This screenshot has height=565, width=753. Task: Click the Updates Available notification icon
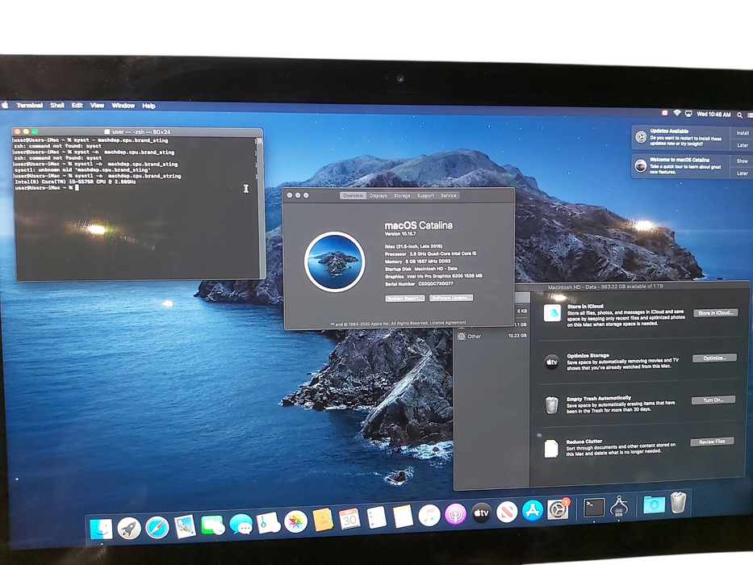[x=641, y=137]
